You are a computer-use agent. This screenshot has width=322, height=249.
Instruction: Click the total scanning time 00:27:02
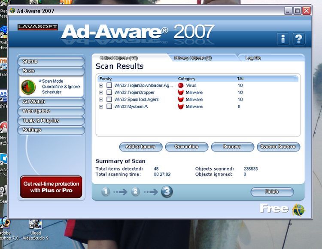click(x=162, y=174)
